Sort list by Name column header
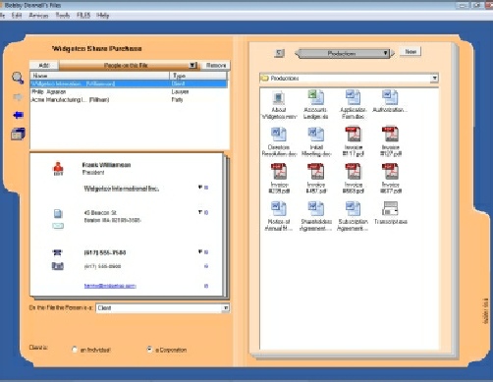 [x=99, y=76]
